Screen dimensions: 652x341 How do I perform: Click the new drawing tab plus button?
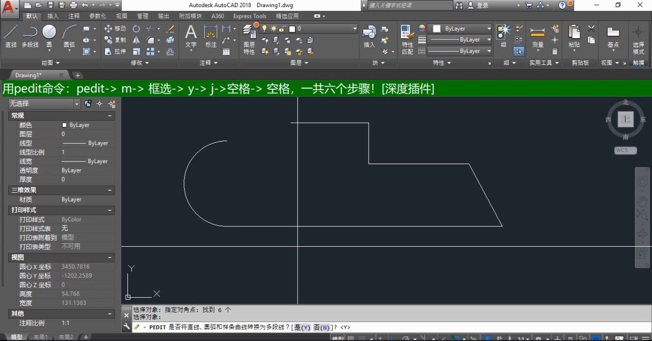(x=78, y=75)
